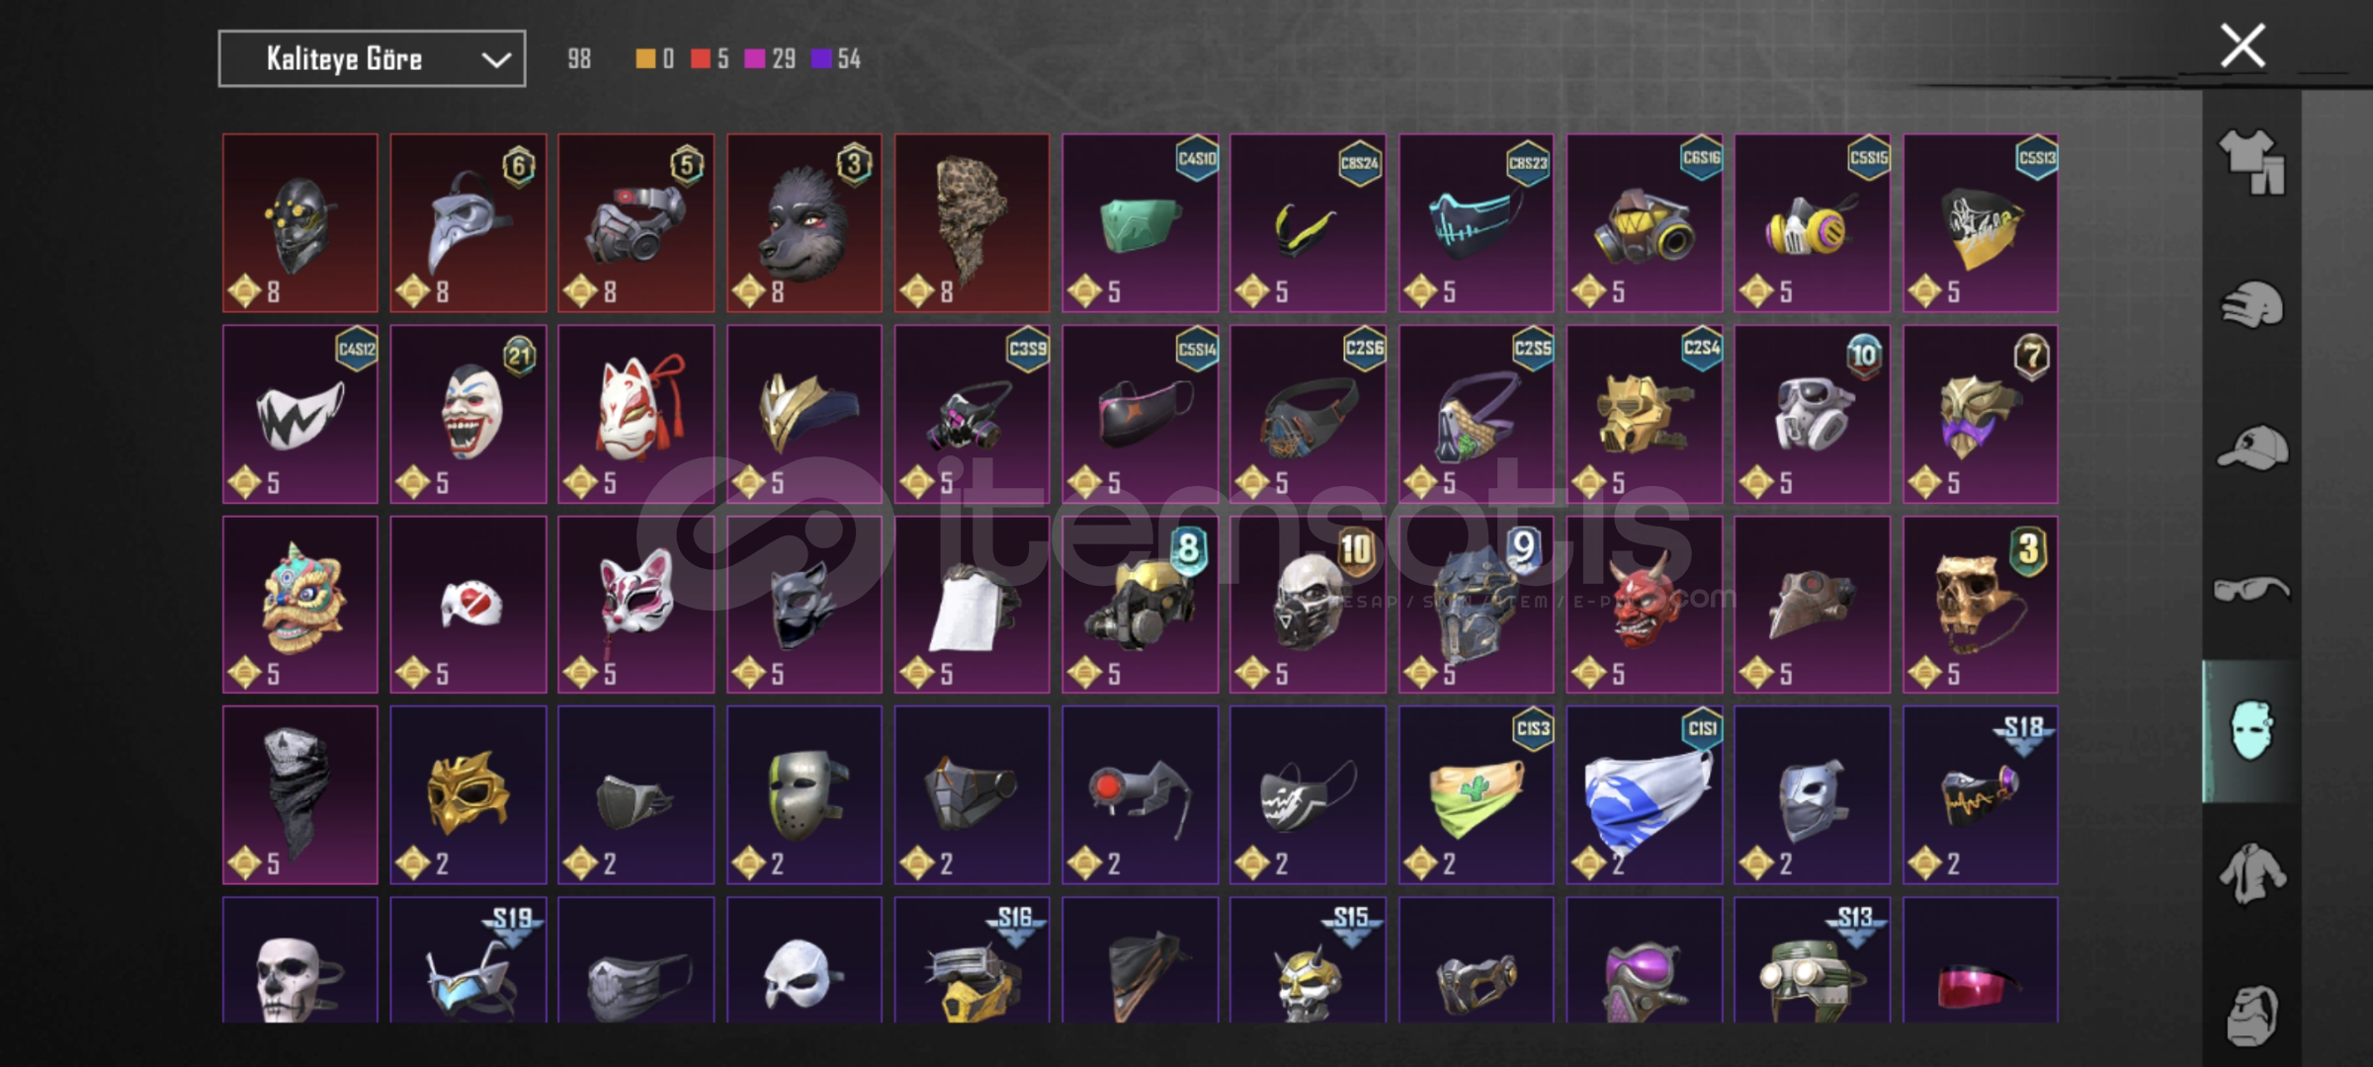
Task: Click the dropdown chevron arrow
Action: [x=496, y=60]
